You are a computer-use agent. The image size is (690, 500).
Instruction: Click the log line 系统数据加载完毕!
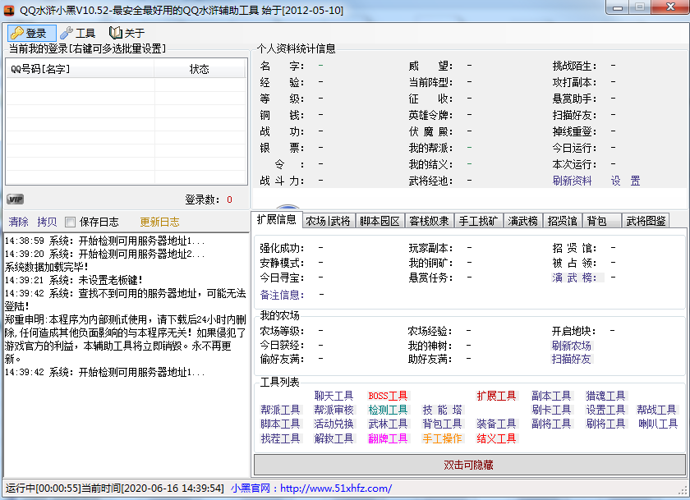point(46,267)
